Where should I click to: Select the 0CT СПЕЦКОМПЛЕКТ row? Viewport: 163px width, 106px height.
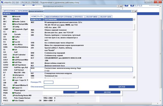(81, 59)
